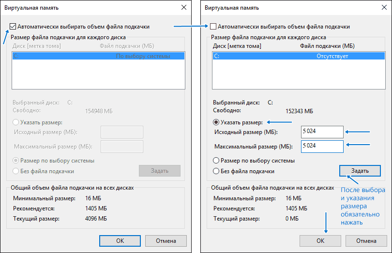Confirm with OK in right dialog
The height and width of the screenshot is (253, 392).
pos(320,241)
